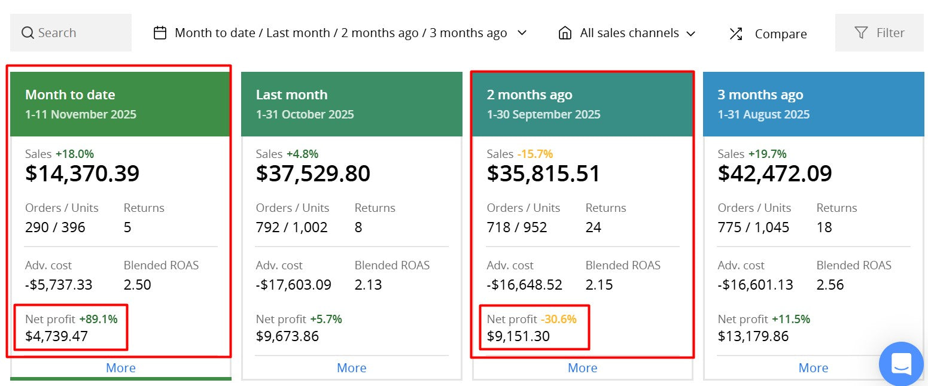Click the calendar icon for date range
Viewport: 928px width, 386px height.
click(160, 33)
